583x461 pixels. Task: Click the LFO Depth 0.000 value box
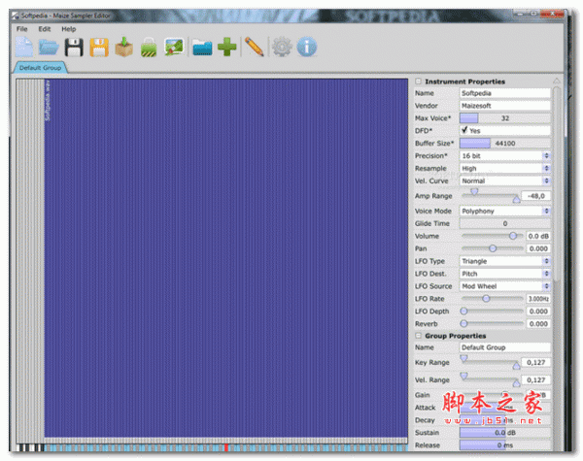tap(538, 312)
